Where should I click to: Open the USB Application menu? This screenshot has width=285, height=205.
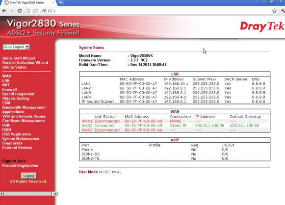[x=17, y=134]
